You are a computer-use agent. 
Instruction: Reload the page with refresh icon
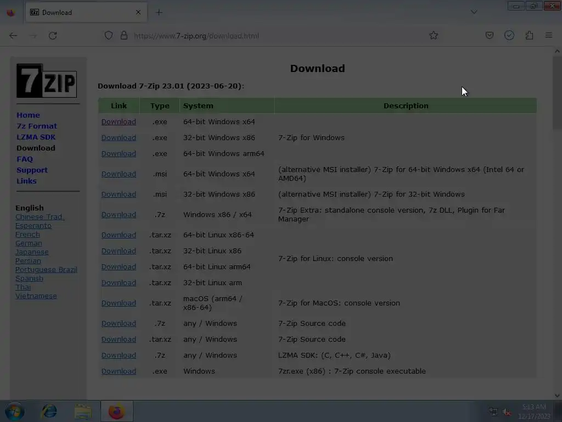click(x=53, y=36)
